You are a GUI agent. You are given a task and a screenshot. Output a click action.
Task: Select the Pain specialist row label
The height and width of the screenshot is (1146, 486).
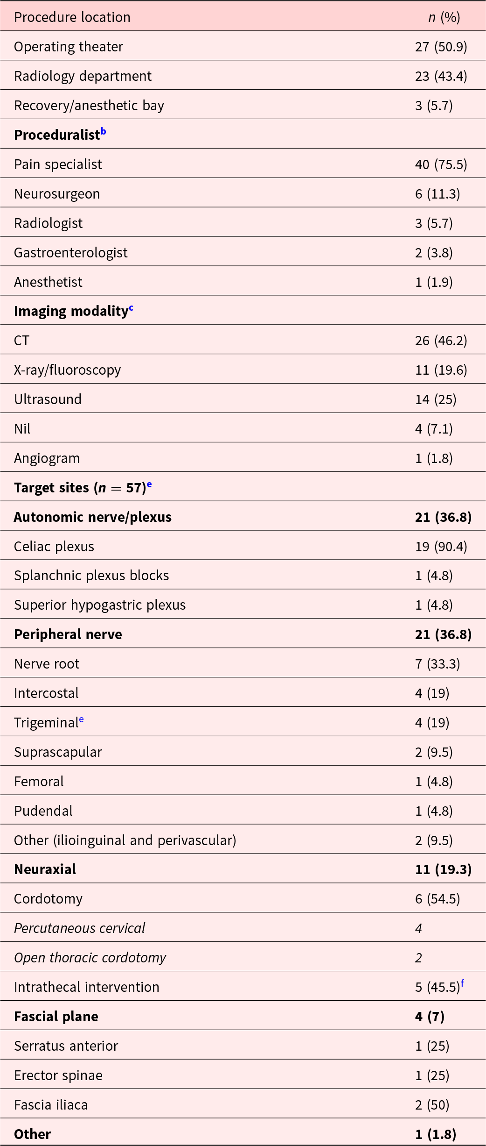coord(58,164)
